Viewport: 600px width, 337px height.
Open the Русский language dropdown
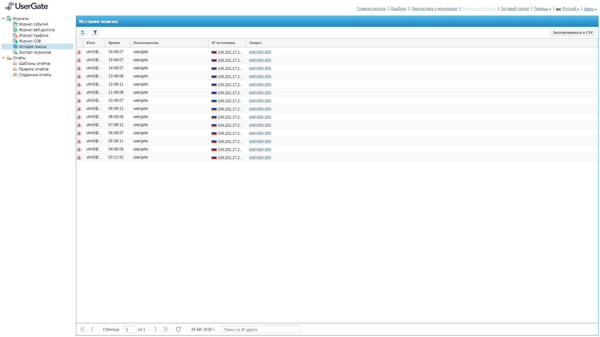pos(570,9)
